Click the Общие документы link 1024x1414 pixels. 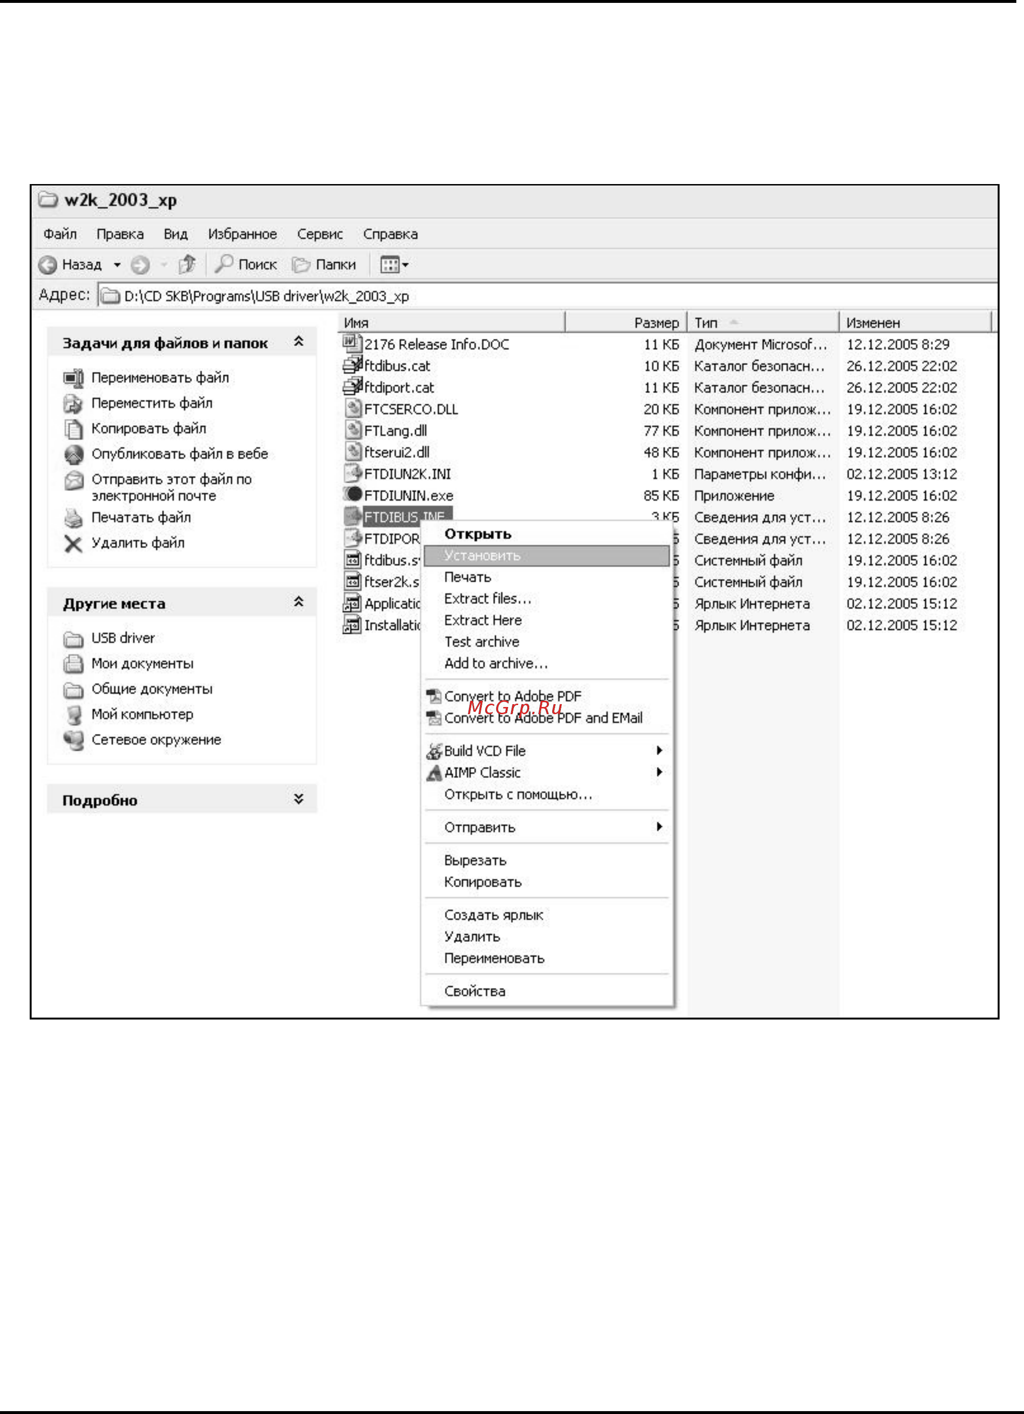pos(152,690)
